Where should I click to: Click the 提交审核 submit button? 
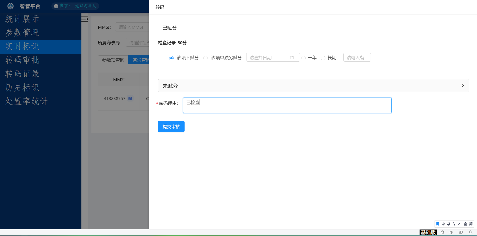click(171, 126)
